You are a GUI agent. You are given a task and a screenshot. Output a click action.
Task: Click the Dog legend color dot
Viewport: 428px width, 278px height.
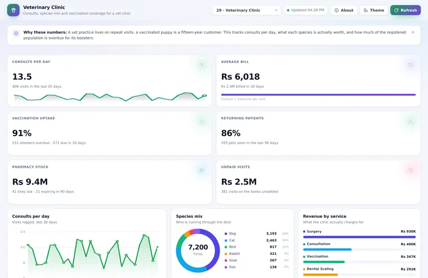point(226,234)
